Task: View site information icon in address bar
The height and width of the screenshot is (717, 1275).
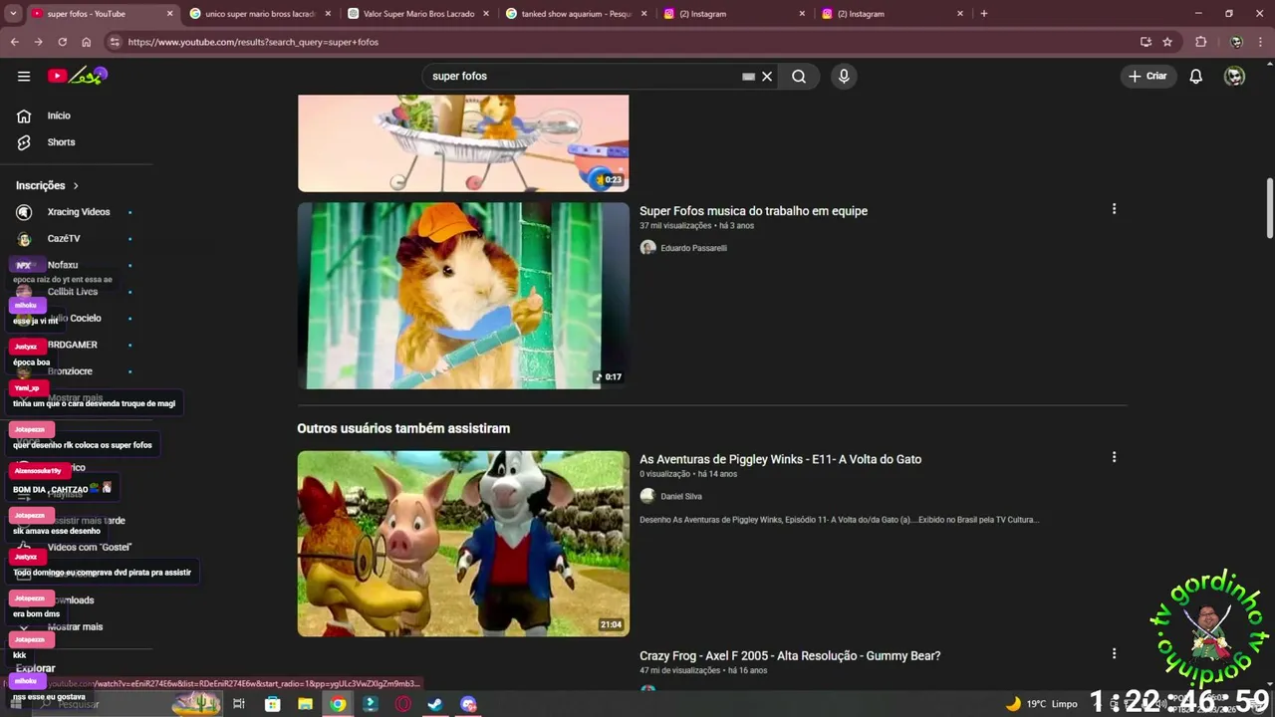Action: click(x=115, y=42)
